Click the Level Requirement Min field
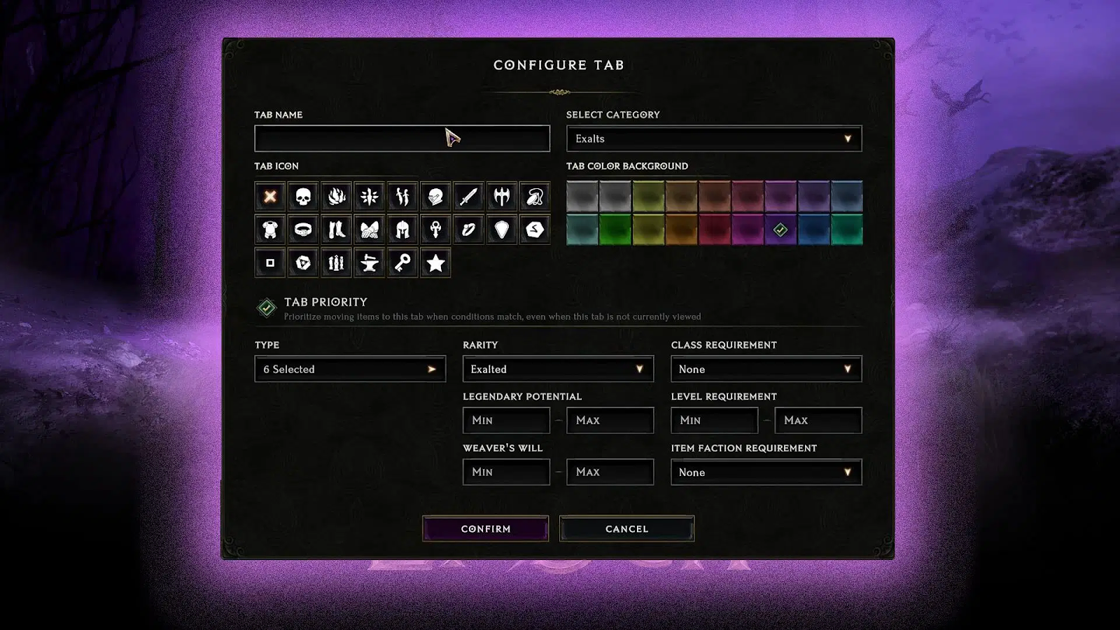This screenshot has height=630, width=1120. pyautogui.click(x=714, y=420)
